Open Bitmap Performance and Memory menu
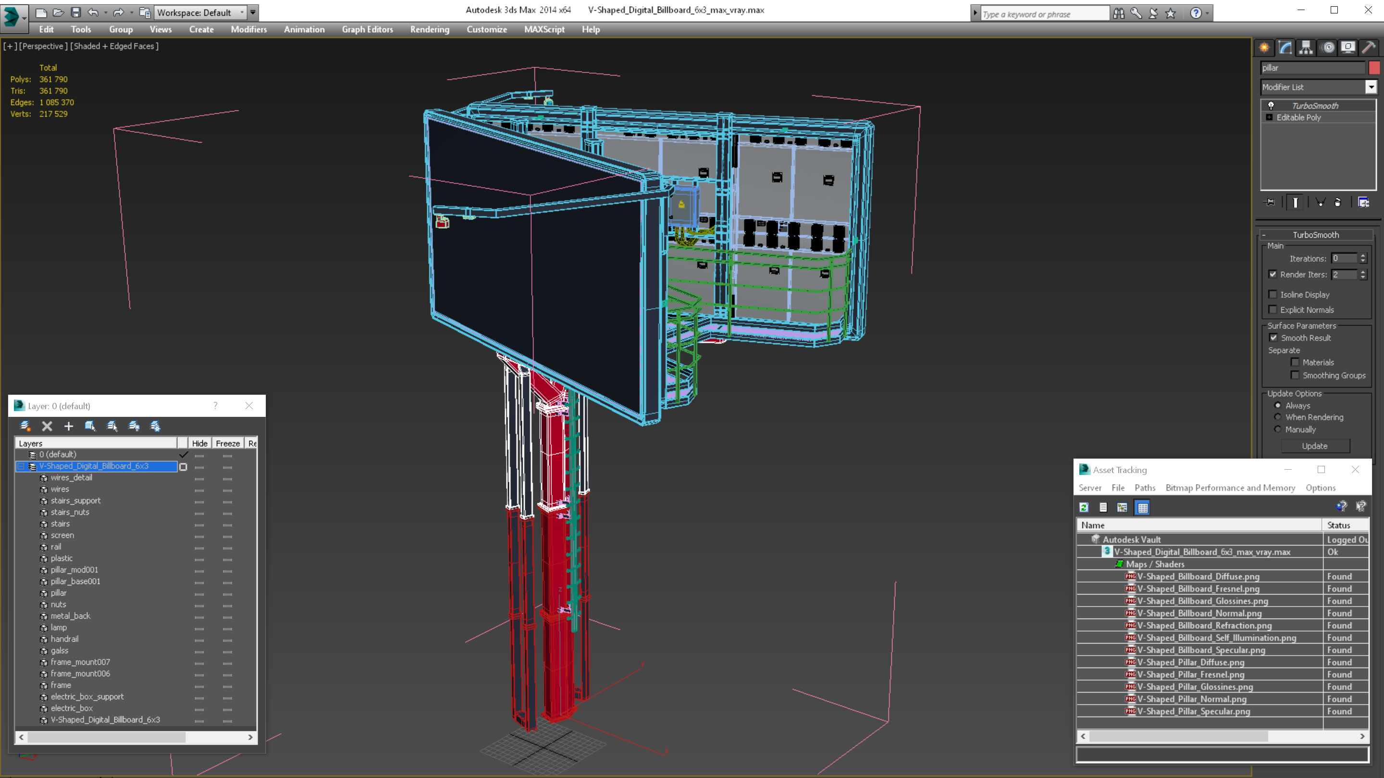Image resolution: width=1384 pixels, height=778 pixels. click(1230, 487)
